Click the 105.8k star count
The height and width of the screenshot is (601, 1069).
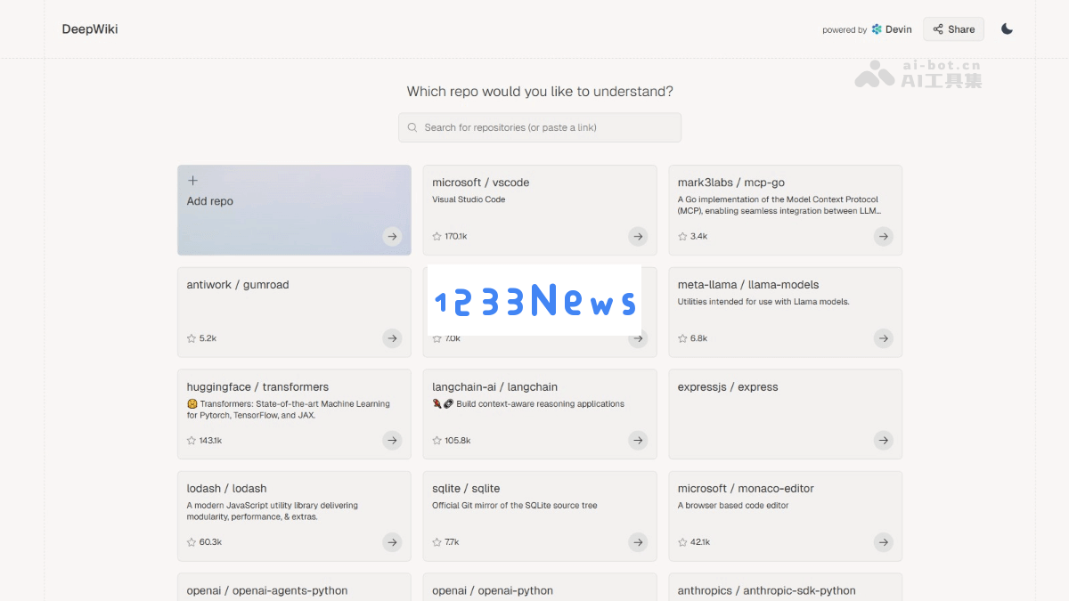pos(458,441)
